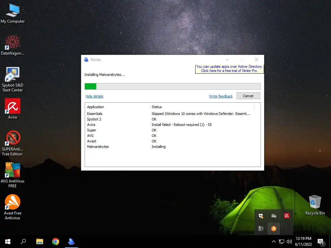Click Avira tray icon in overflow

point(287,216)
